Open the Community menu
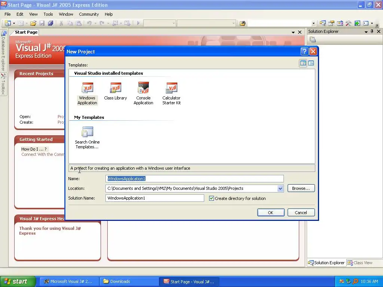Image resolution: width=383 pixels, height=287 pixels. pos(89,14)
